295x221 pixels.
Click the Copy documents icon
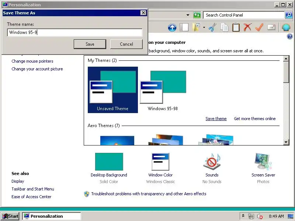click(x=224, y=27)
